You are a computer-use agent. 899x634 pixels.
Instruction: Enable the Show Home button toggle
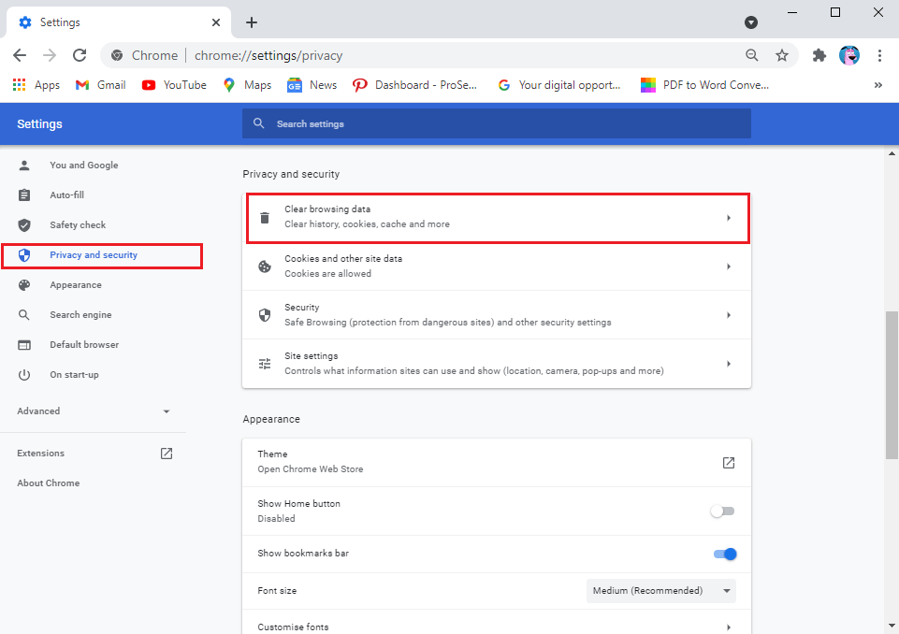point(722,511)
